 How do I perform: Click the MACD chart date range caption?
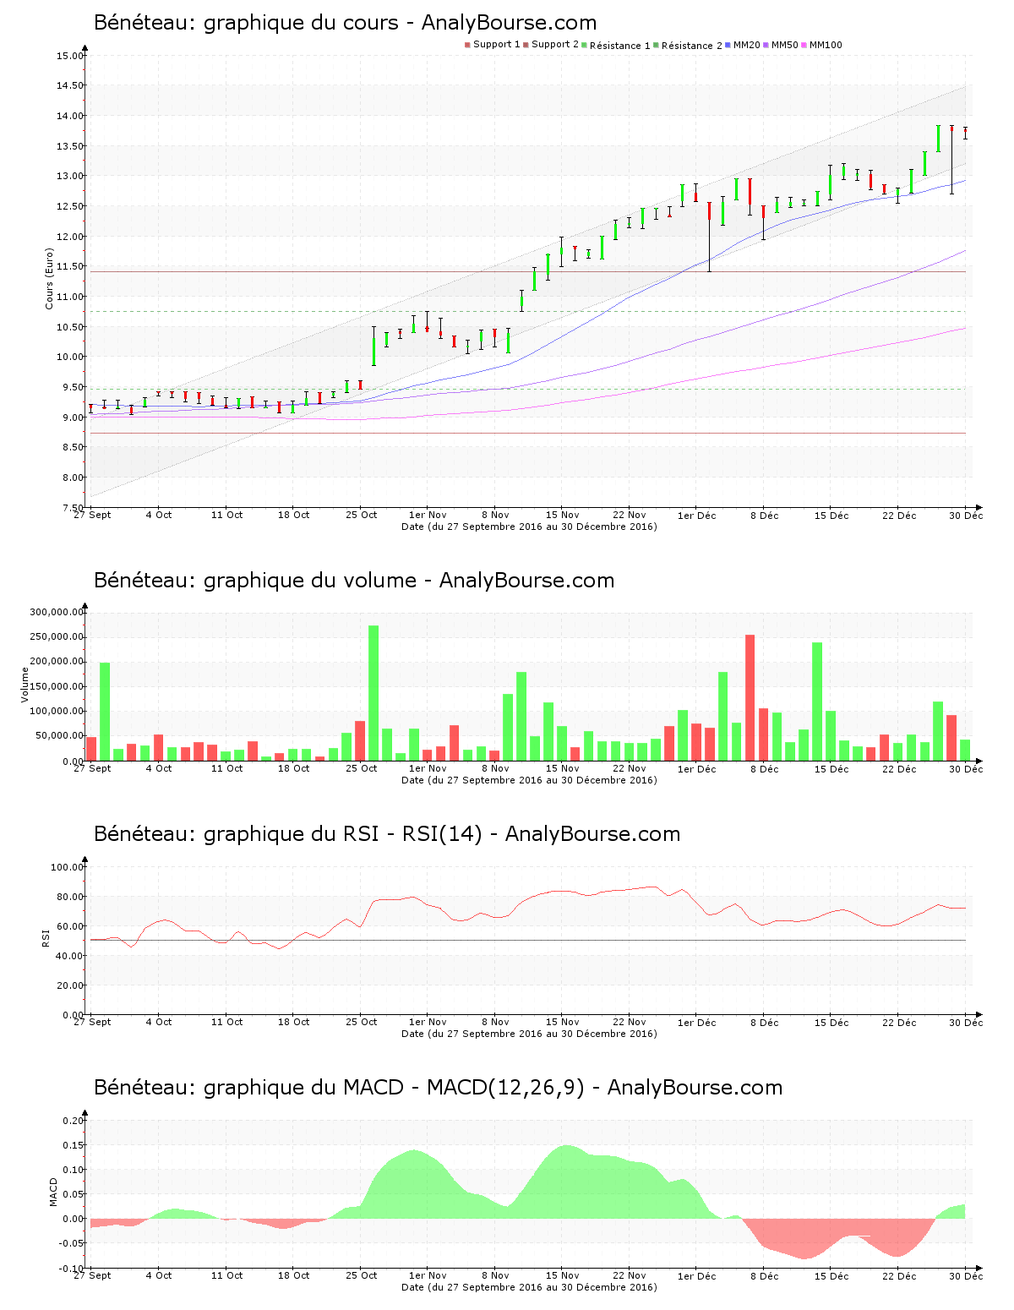coord(529,1287)
